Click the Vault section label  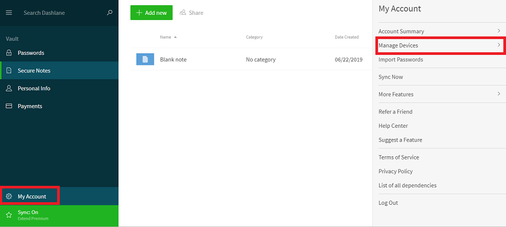point(12,39)
